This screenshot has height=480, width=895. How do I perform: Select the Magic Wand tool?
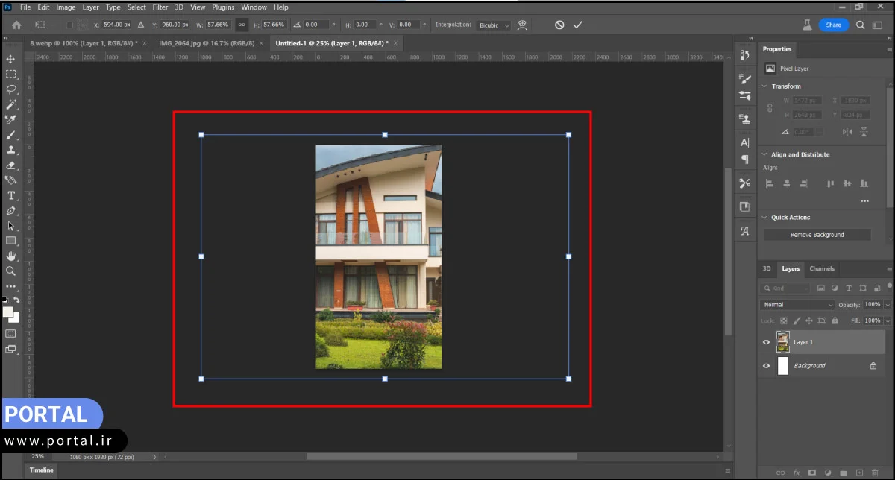tap(11, 104)
